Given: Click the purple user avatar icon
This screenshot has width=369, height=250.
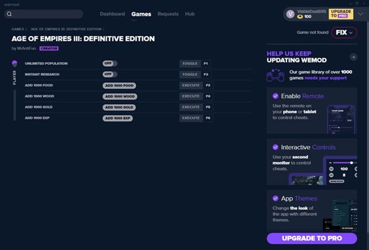Looking at the screenshot, I should click(x=290, y=14).
